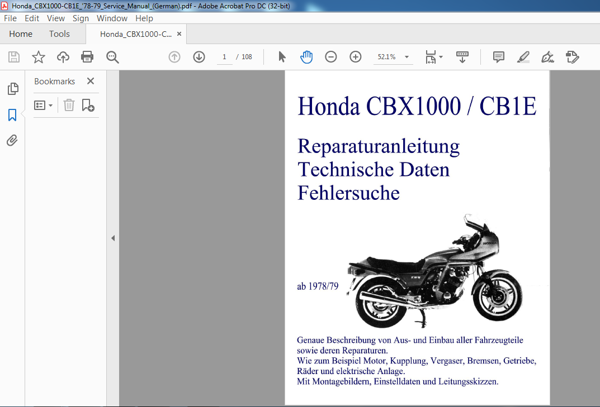Viewport: 600px width, 407px height.
Task: Click the page number input field
Action: point(225,57)
